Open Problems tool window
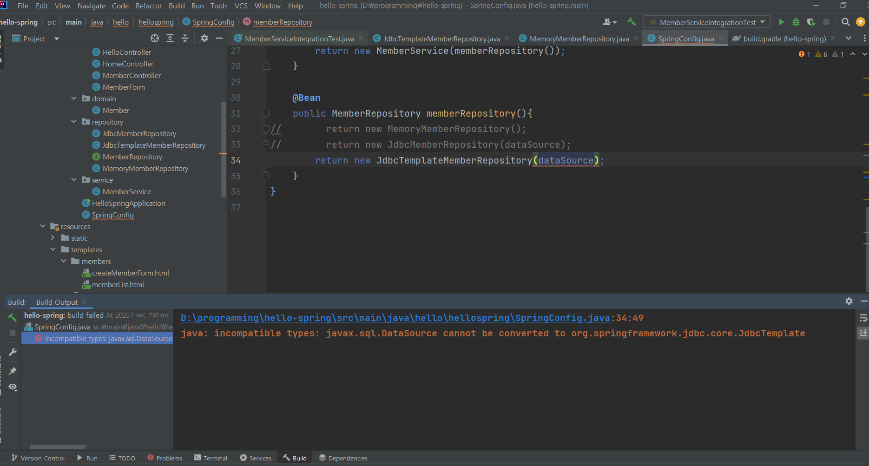 tap(165, 458)
